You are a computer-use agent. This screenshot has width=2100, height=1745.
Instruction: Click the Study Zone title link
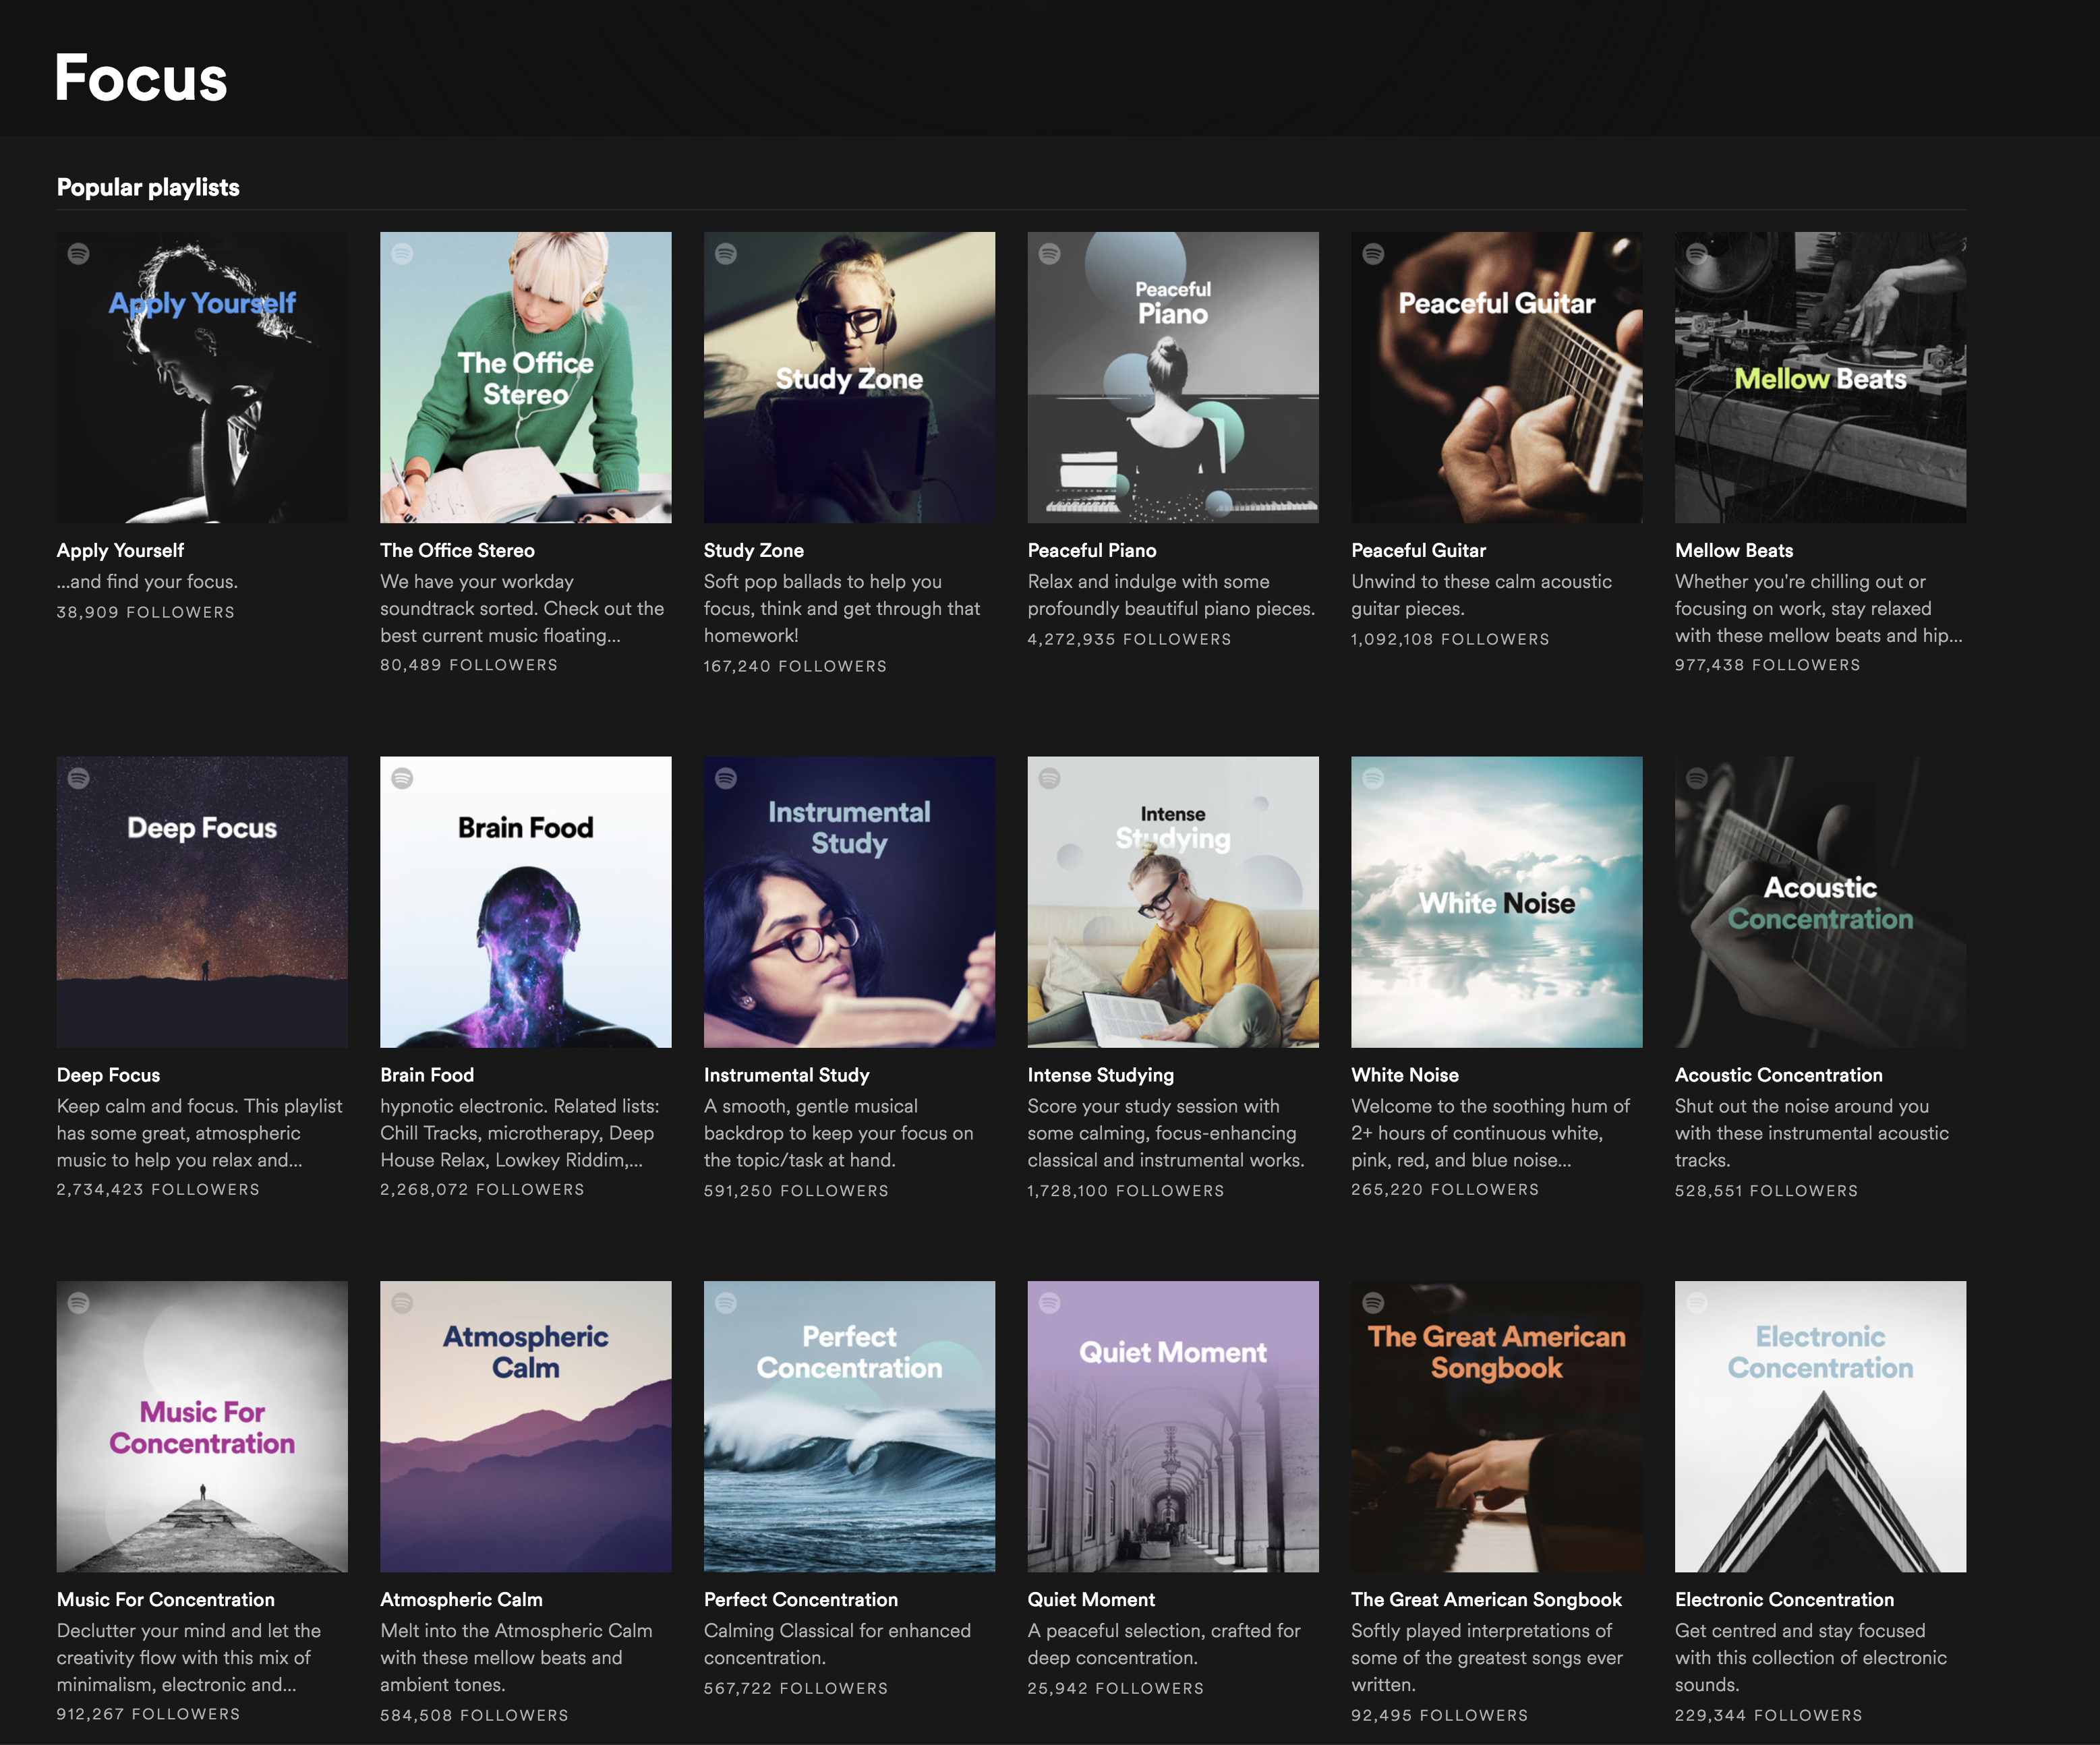coord(754,550)
